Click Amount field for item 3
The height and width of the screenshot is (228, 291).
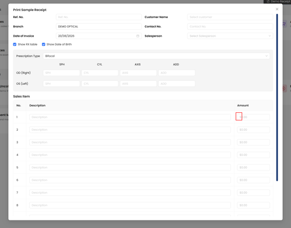[x=253, y=142]
